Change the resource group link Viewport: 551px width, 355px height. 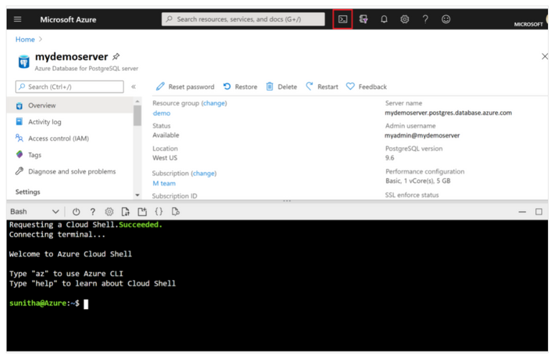click(x=214, y=103)
